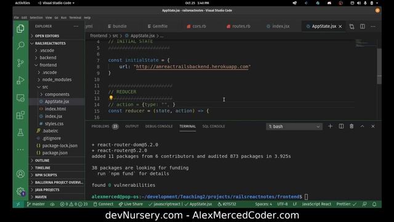Select terminal from 1: bash dropdown
The image size is (394, 222).
294,126
